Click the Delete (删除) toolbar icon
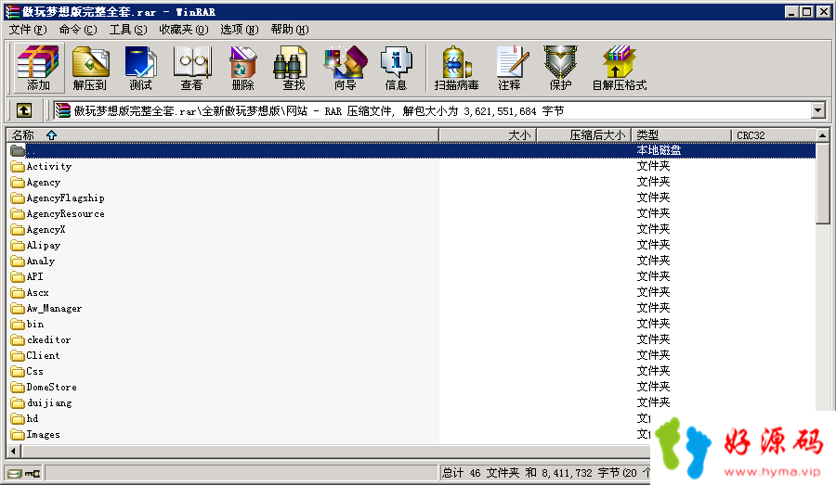Viewport: 836px width, 485px height. [242, 68]
